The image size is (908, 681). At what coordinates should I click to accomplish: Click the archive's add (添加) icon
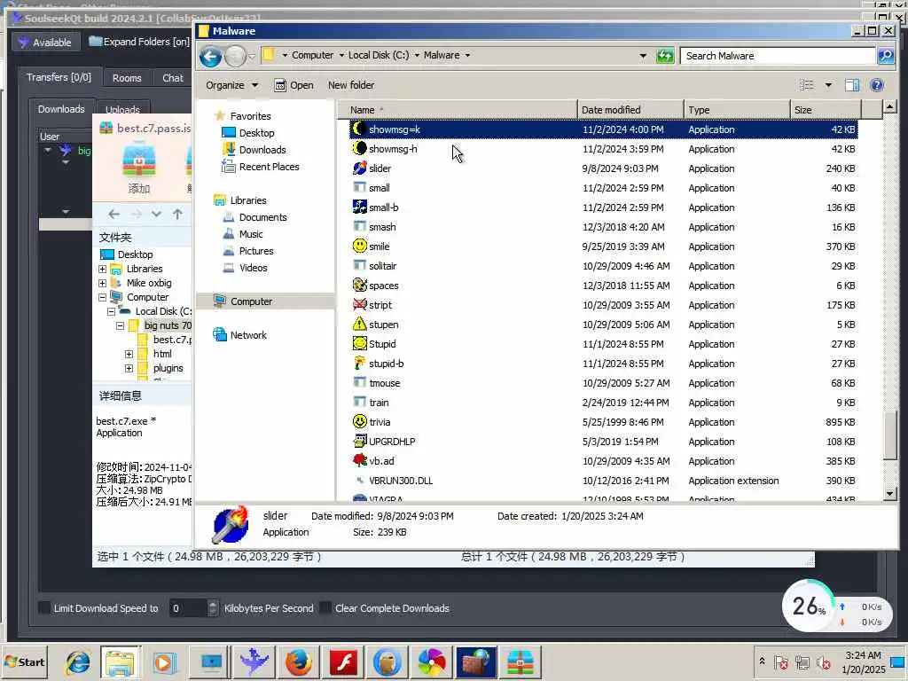coord(139,168)
